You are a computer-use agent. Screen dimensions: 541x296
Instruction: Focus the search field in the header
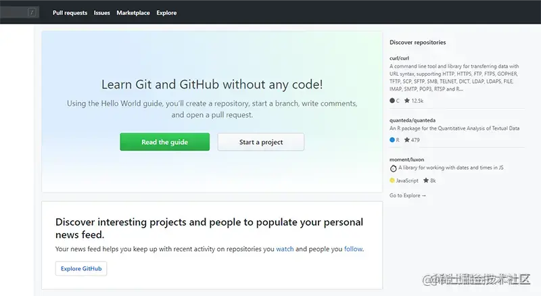(17, 12)
